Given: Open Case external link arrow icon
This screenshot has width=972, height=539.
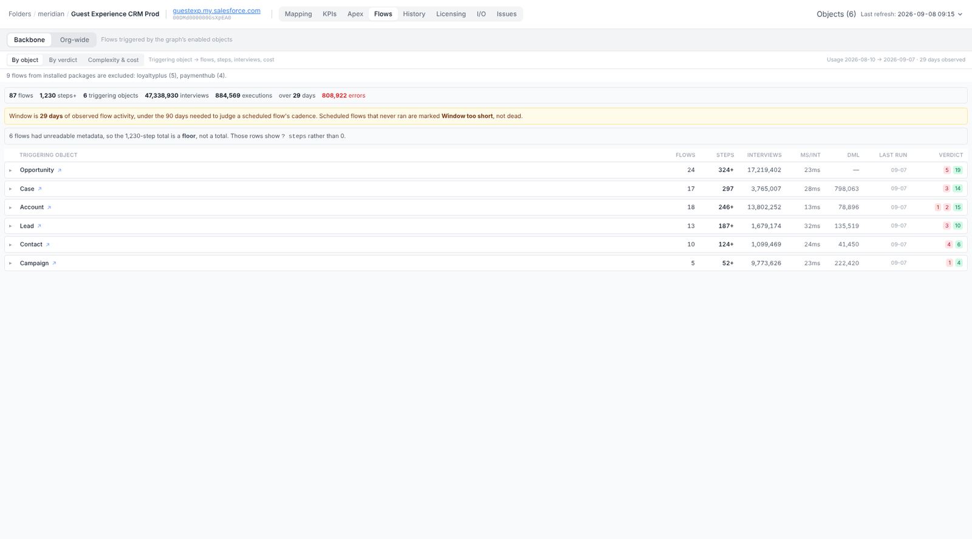Looking at the screenshot, I should click(40, 189).
